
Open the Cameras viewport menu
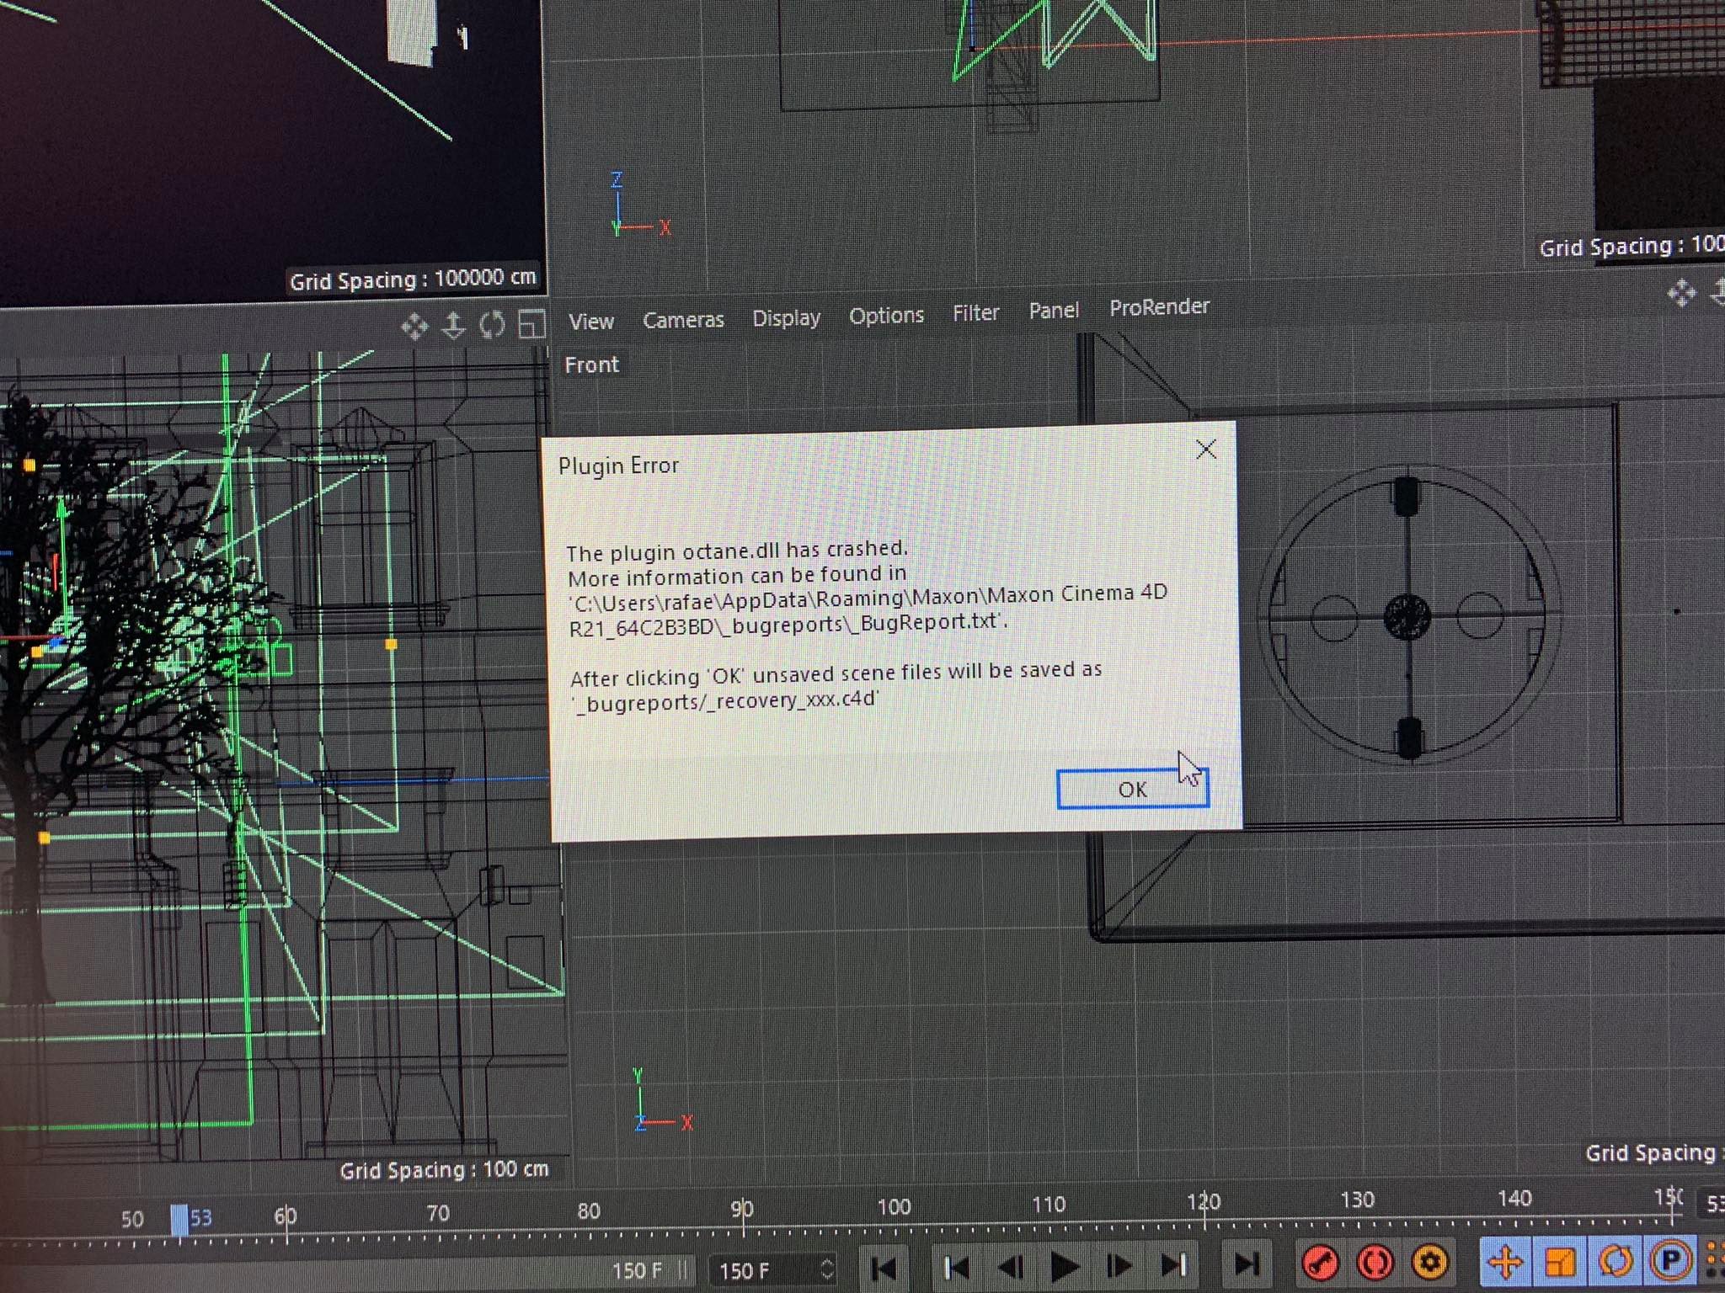(683, 321)
